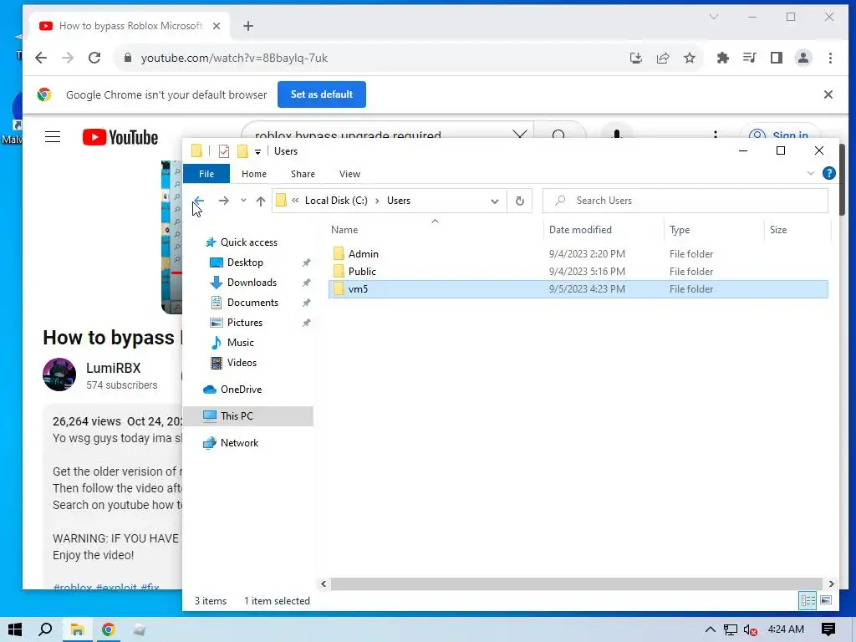
Task: Open the Home ribbon tab
Action: tap(254, 174)
